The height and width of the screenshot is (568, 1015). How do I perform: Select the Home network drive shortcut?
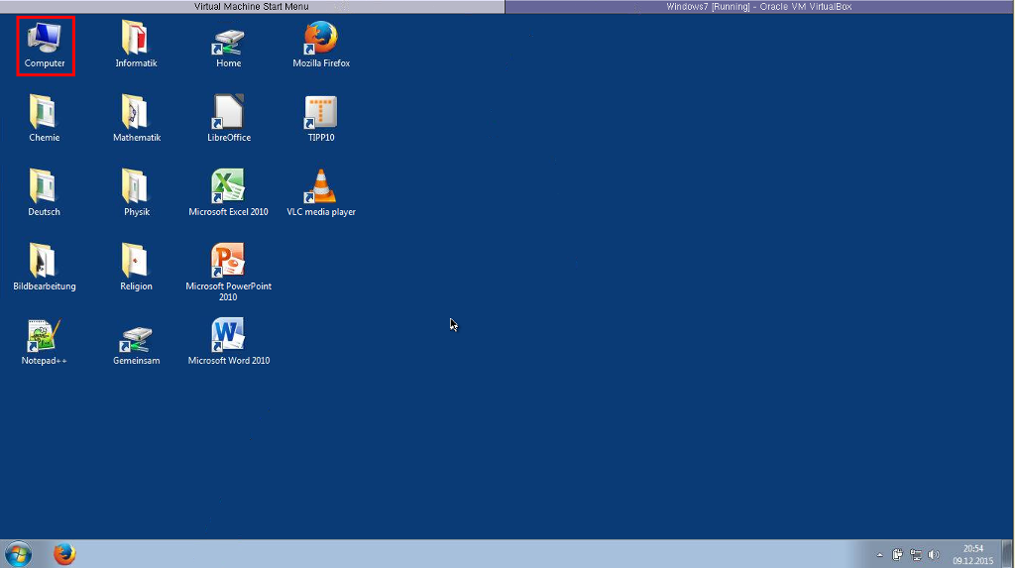tap(228, 41)
